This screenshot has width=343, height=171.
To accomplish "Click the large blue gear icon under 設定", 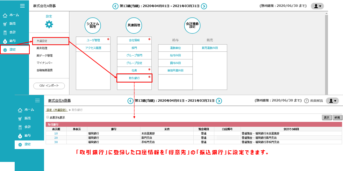I will pyautogui.click(x=49, y=24).
